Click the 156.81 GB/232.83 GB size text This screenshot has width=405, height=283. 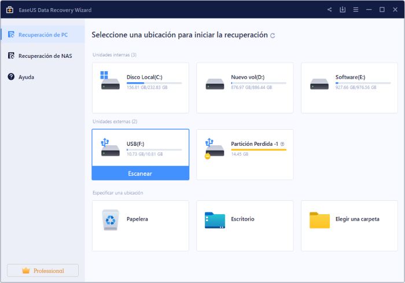(147, 87)
